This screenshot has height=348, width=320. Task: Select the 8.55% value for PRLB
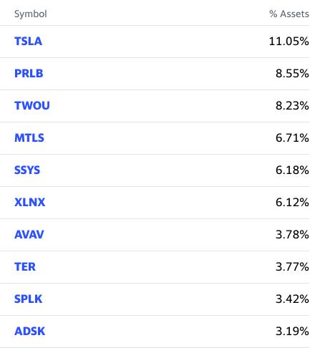pos(292,74)
